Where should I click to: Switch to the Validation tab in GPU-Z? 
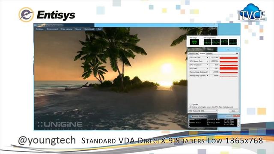(209, 53)
